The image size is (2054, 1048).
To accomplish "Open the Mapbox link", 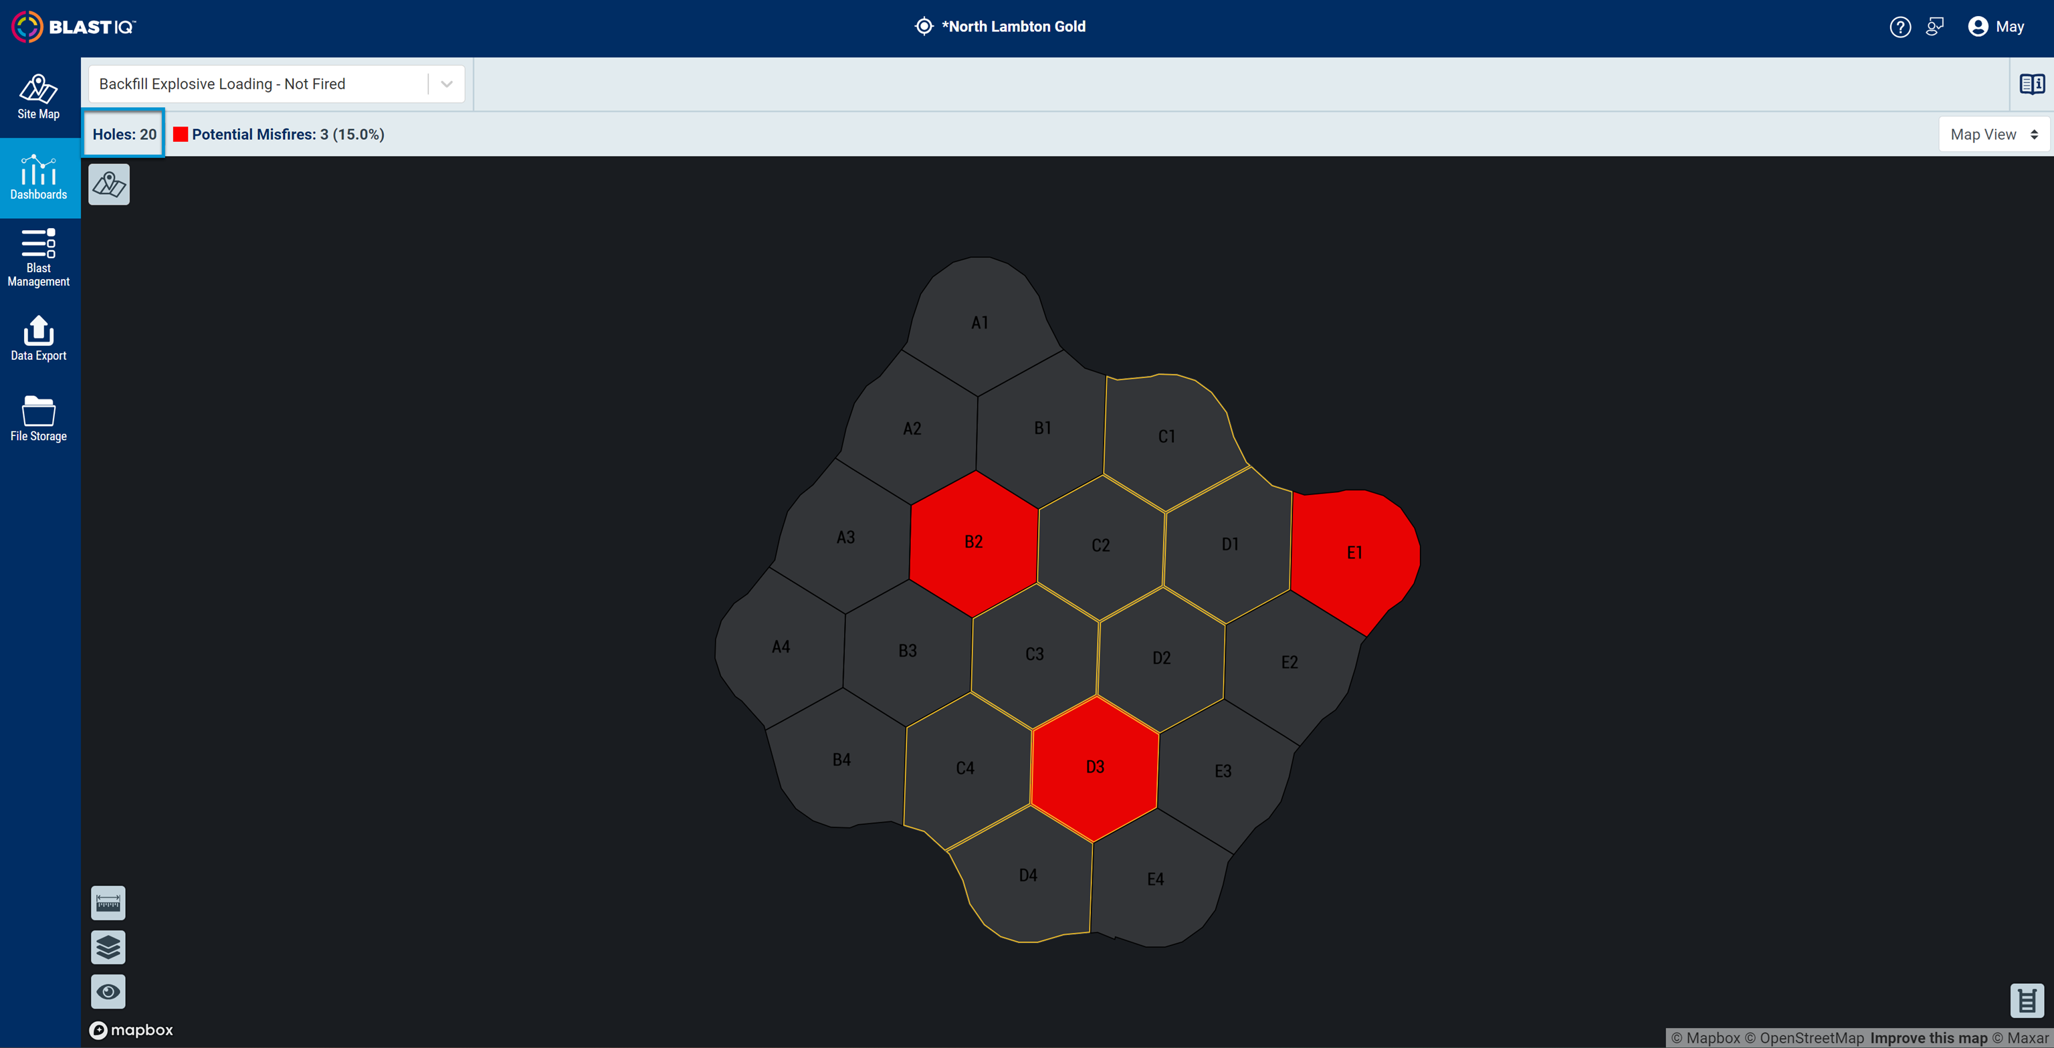I will [1706, 1037].
